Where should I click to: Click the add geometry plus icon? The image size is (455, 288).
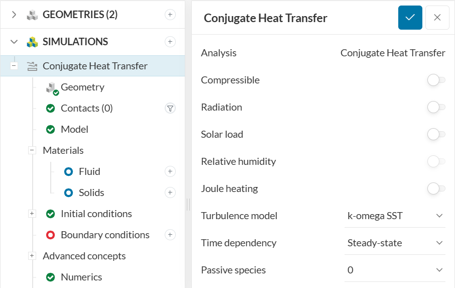tap(170, 15)
